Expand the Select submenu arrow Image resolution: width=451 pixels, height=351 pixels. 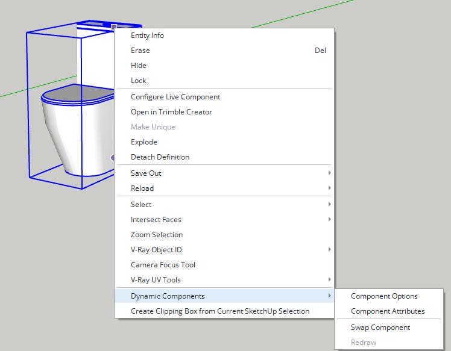pyautogui.click(x=329, y=204)
